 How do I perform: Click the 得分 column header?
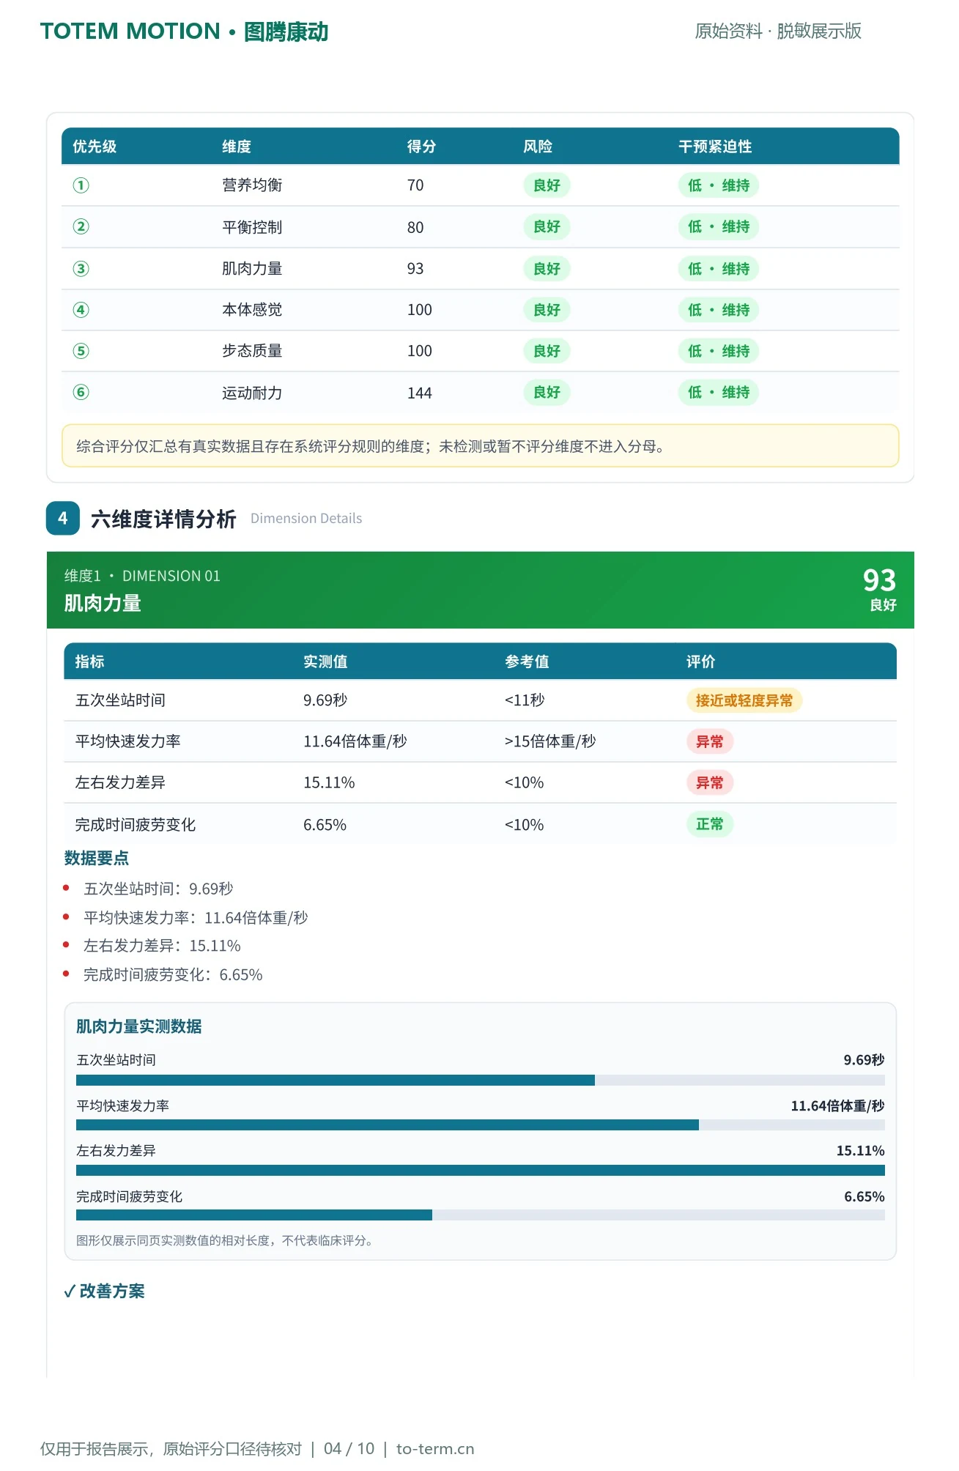(x=421, y=147)
